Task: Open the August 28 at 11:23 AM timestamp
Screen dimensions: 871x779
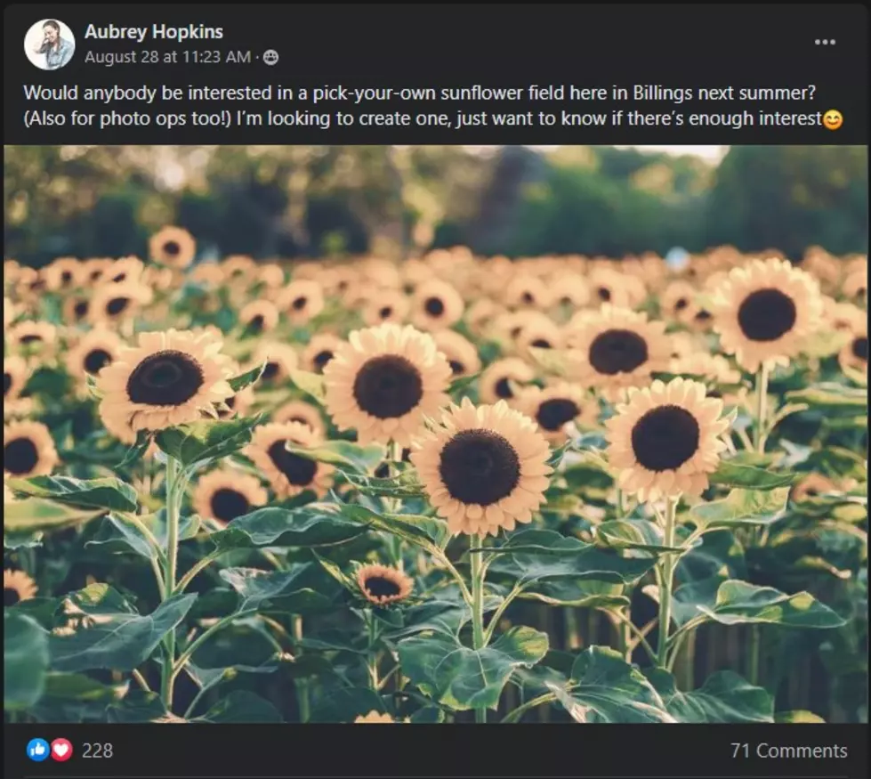Action: pyautogui.click(x=167, y=57)
